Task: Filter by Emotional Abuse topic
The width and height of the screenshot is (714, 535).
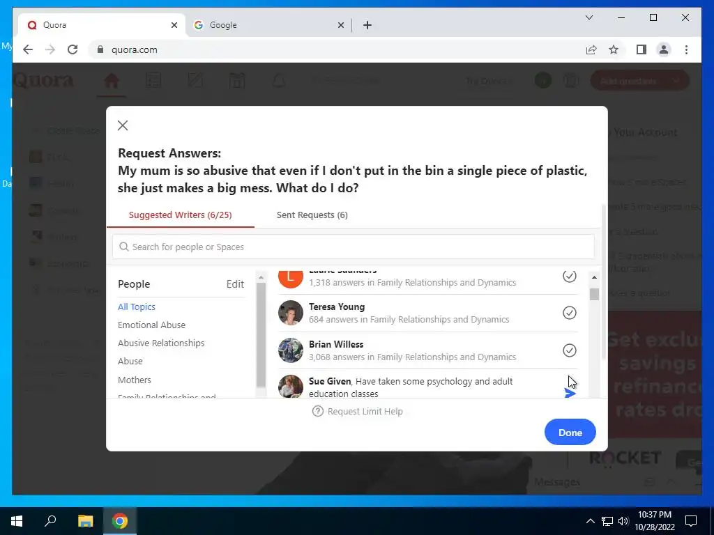Action: [x=151, y=325]
